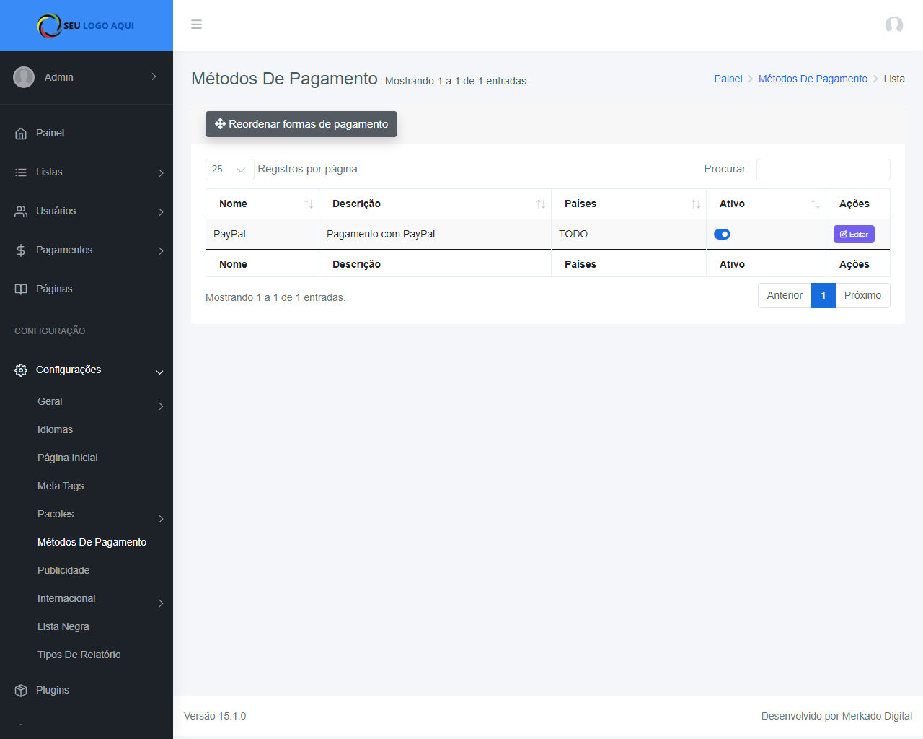Click the Painel home icon in sidebar
The height and width of the screenshot is (739, 923).
[21, 134]
